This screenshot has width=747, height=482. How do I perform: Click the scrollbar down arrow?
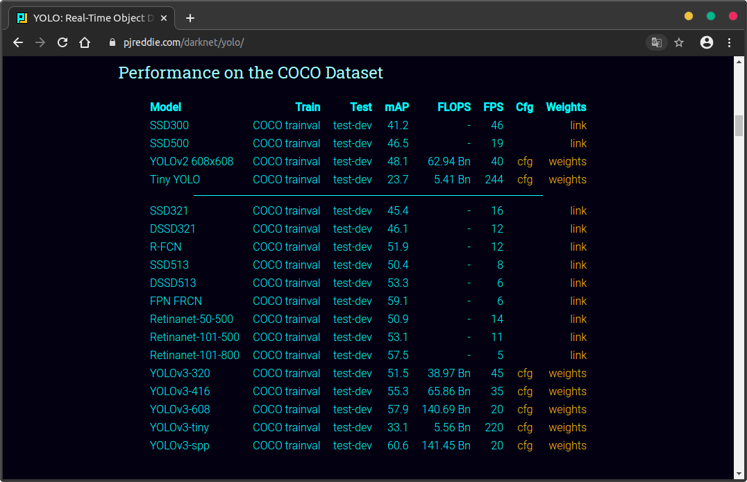coord(739,474)
